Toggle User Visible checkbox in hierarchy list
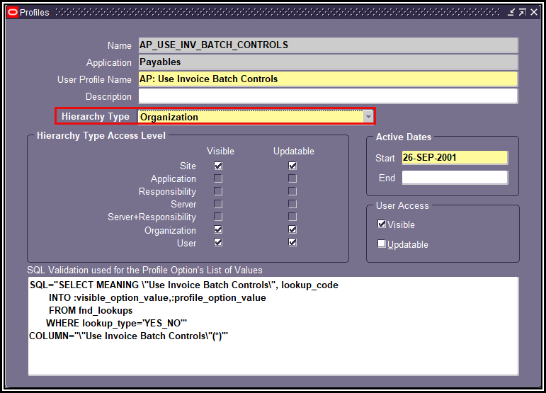Screen dimensions: 546x393 [218, 242]
